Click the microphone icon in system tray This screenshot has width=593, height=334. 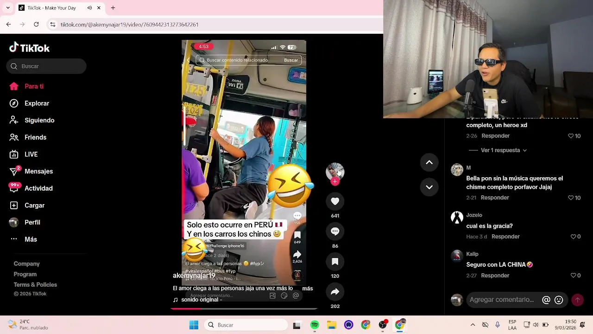[498, 325]
